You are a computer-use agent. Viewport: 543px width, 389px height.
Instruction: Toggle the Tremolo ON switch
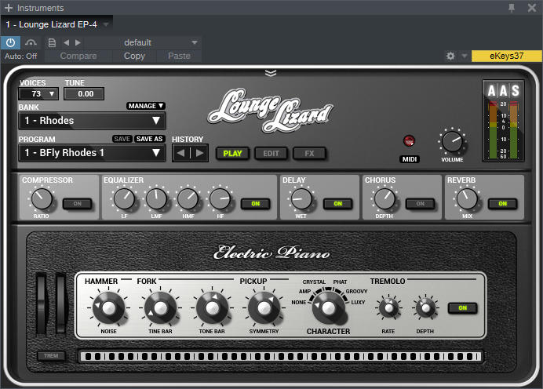coord(463,308)
